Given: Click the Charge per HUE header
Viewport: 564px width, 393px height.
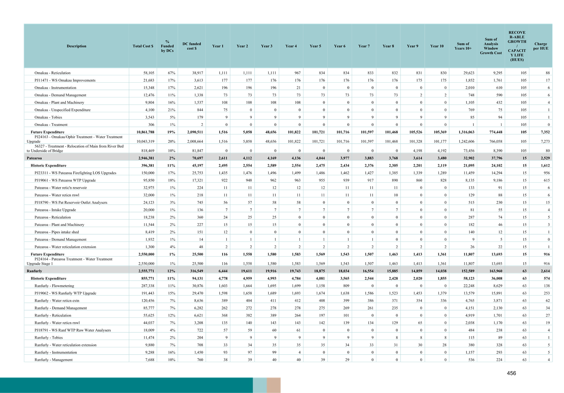Looking at the screenshot, I should [x=541, y=46].
